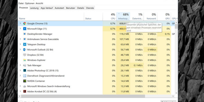The width and height of the screenshot is (204, 102).
Task: Select the Prozesse tab
Action: click(x=24, y=8)
